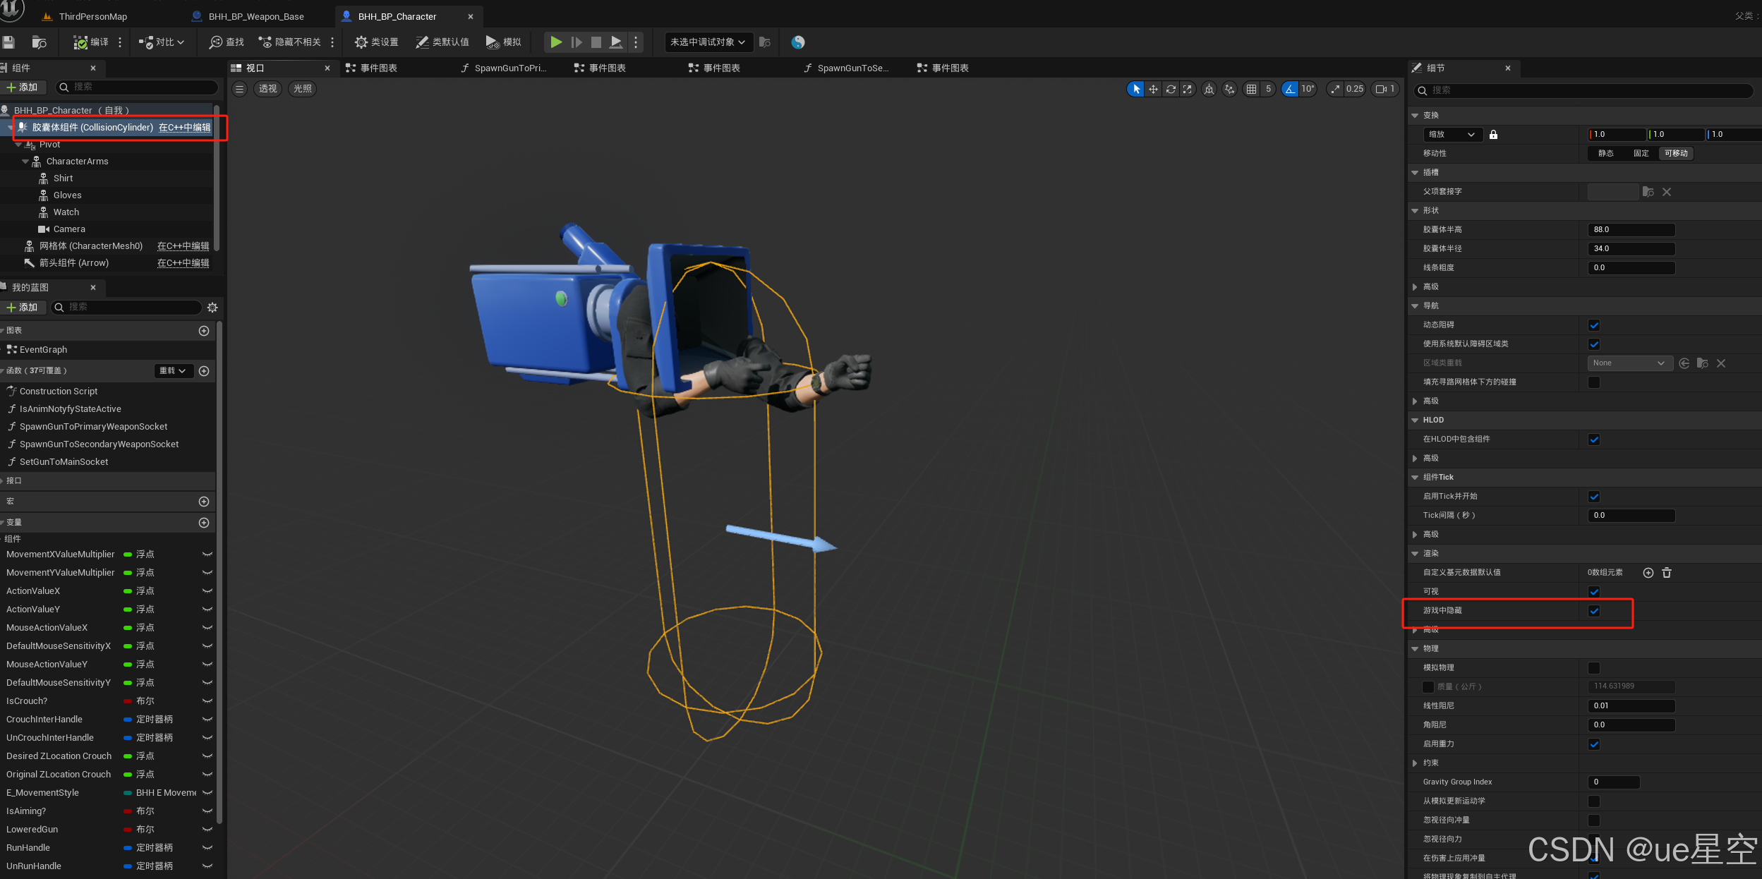Click the Compile blueprint icon
This screenshot has height=879, width=1762.
click(81, 42)
